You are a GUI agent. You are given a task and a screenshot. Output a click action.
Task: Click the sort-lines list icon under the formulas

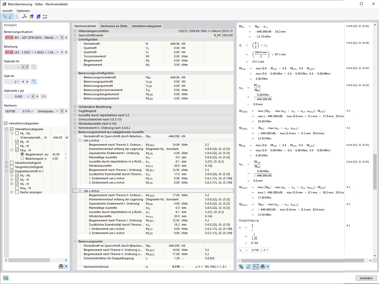[248, 267]
